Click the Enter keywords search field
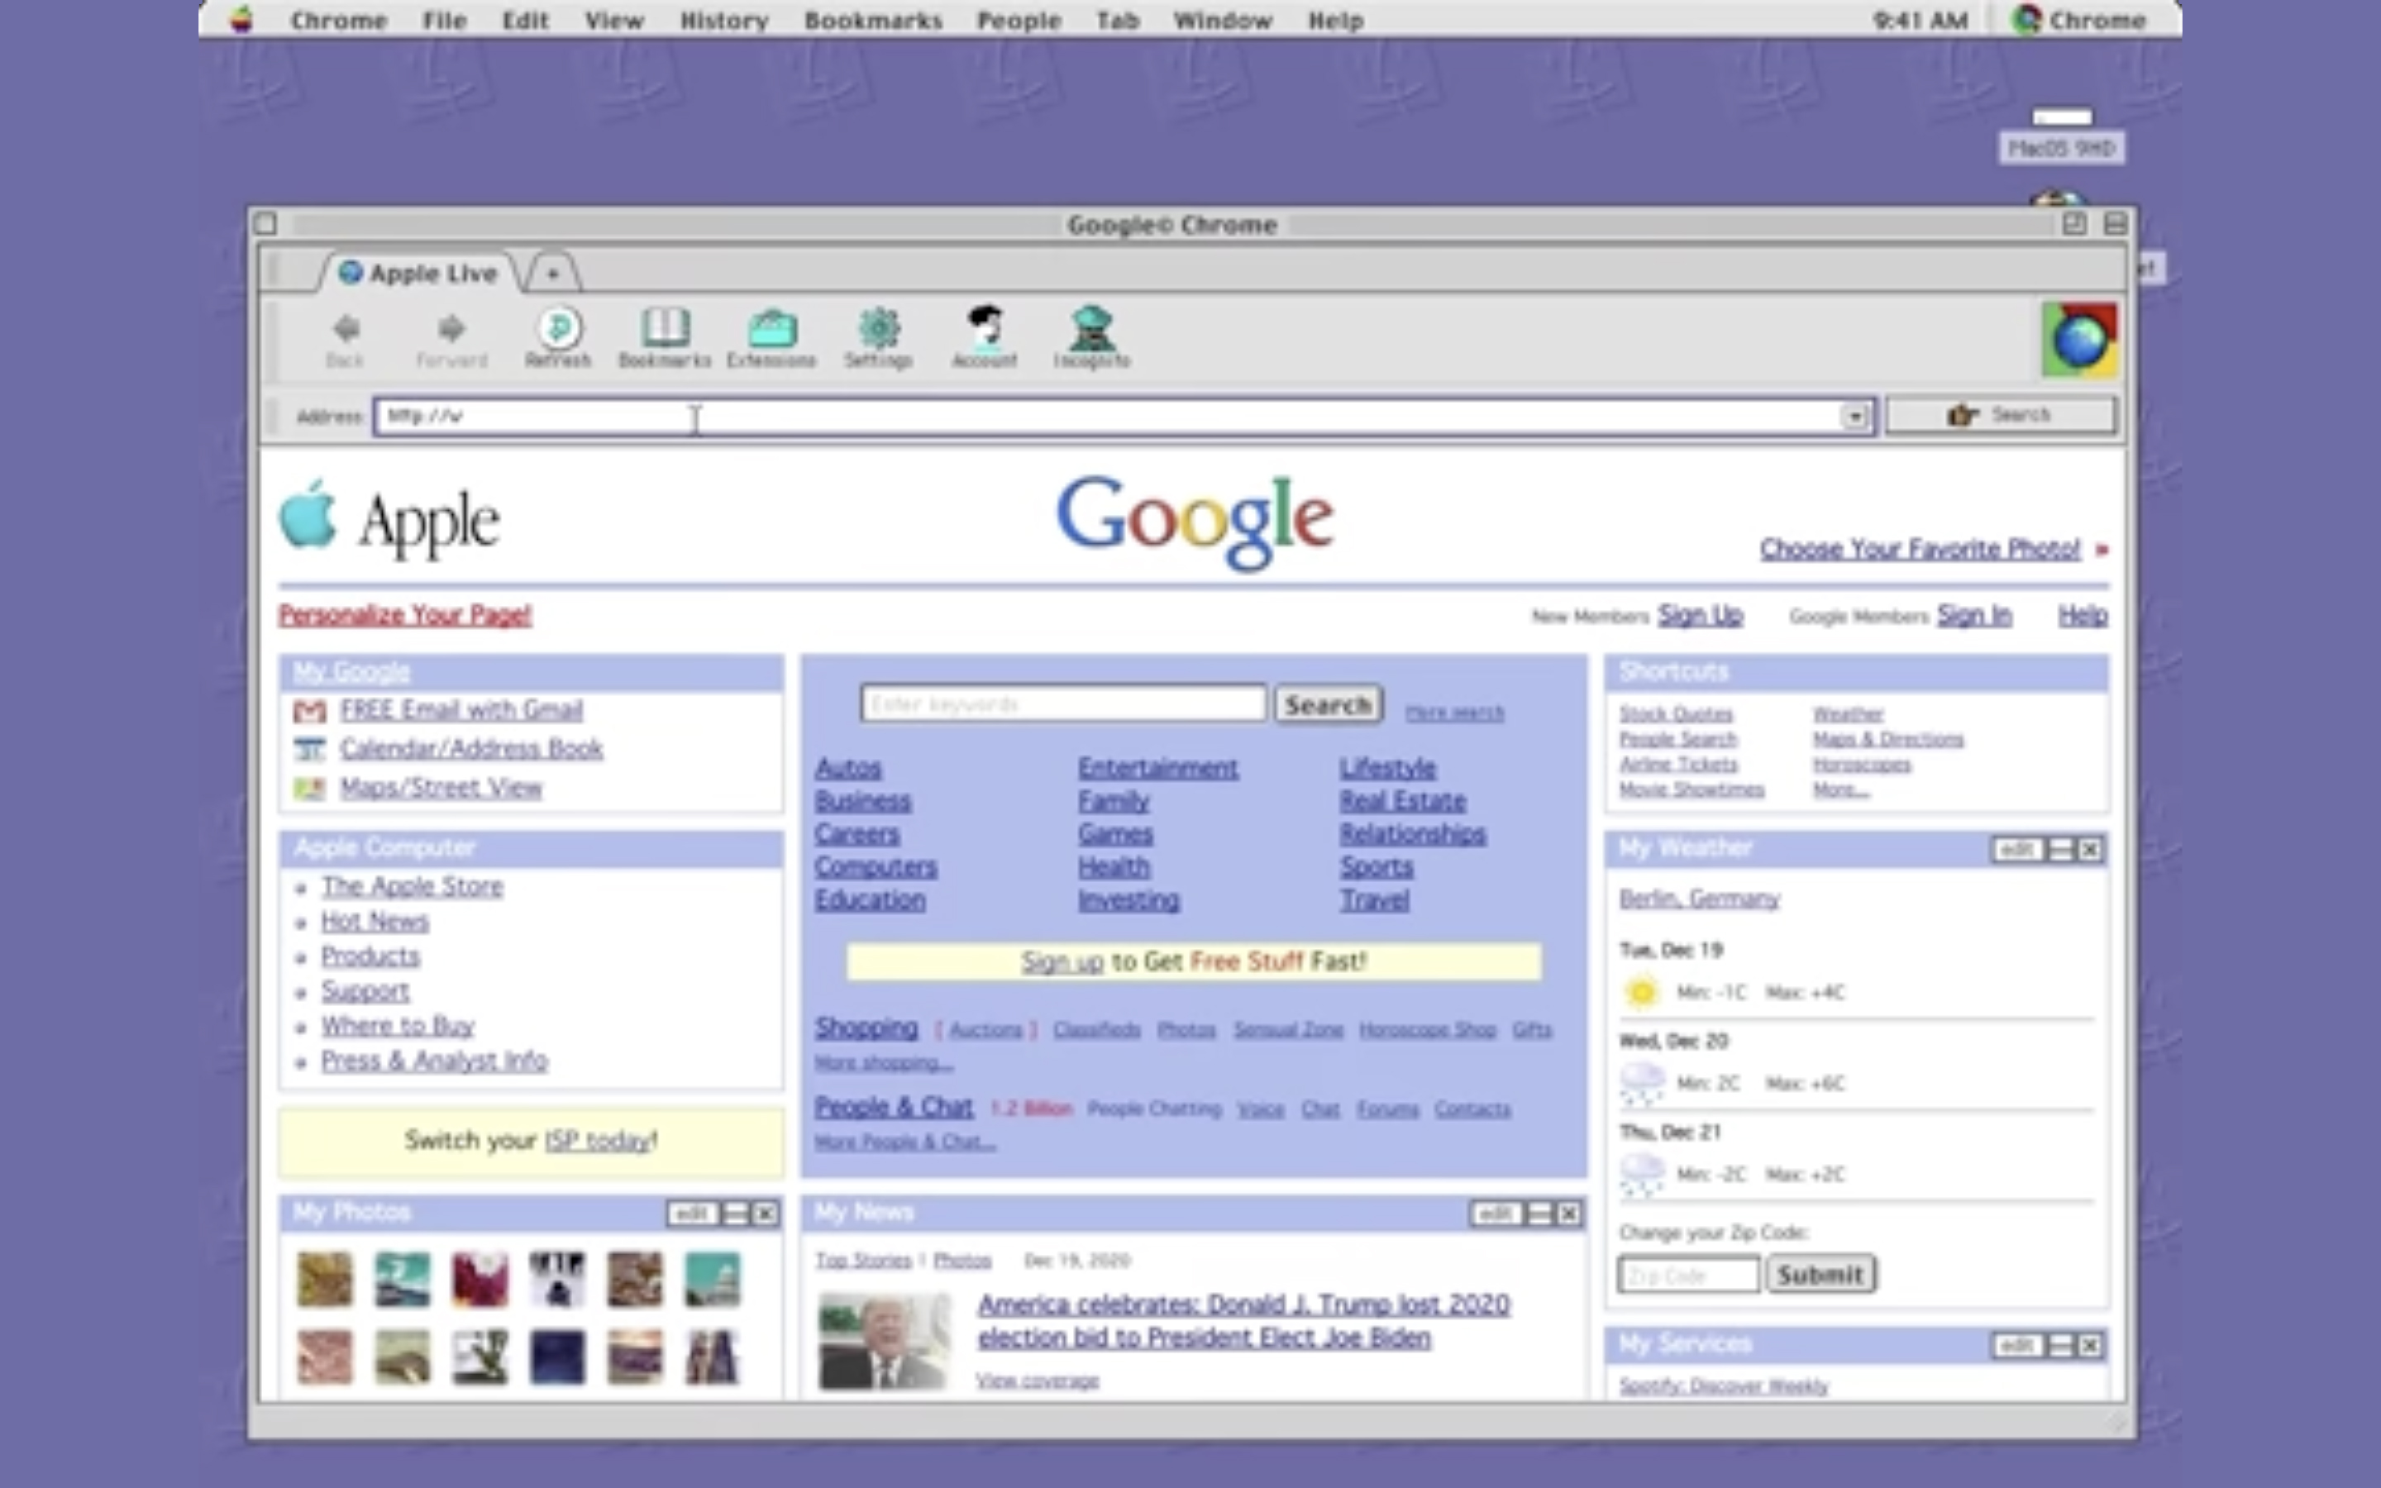This screenshot has width=2381, height=1488. (x=1063, y=704)
